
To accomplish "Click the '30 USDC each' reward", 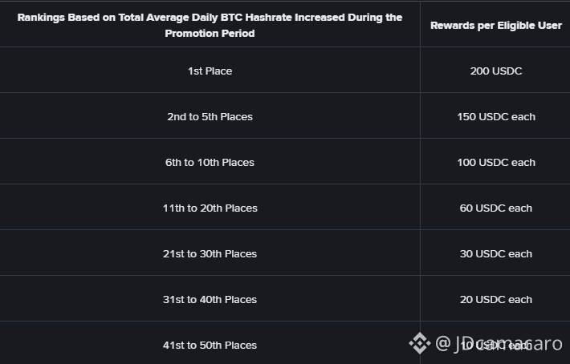I will [x=495, y=254].
